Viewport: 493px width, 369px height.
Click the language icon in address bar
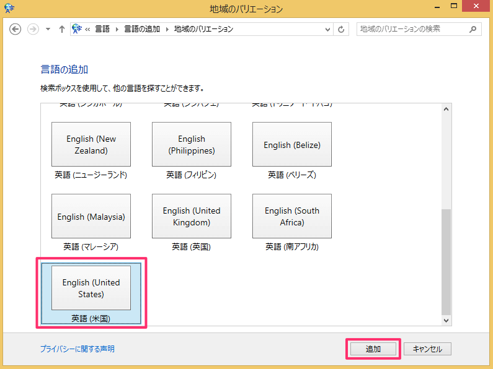77,29
